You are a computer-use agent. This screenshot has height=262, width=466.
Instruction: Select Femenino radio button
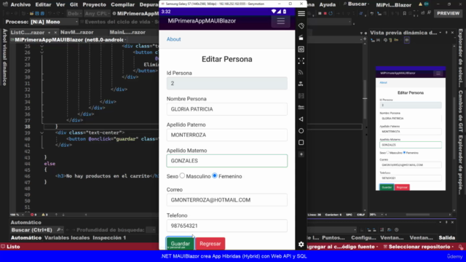[x=215, y=176]
